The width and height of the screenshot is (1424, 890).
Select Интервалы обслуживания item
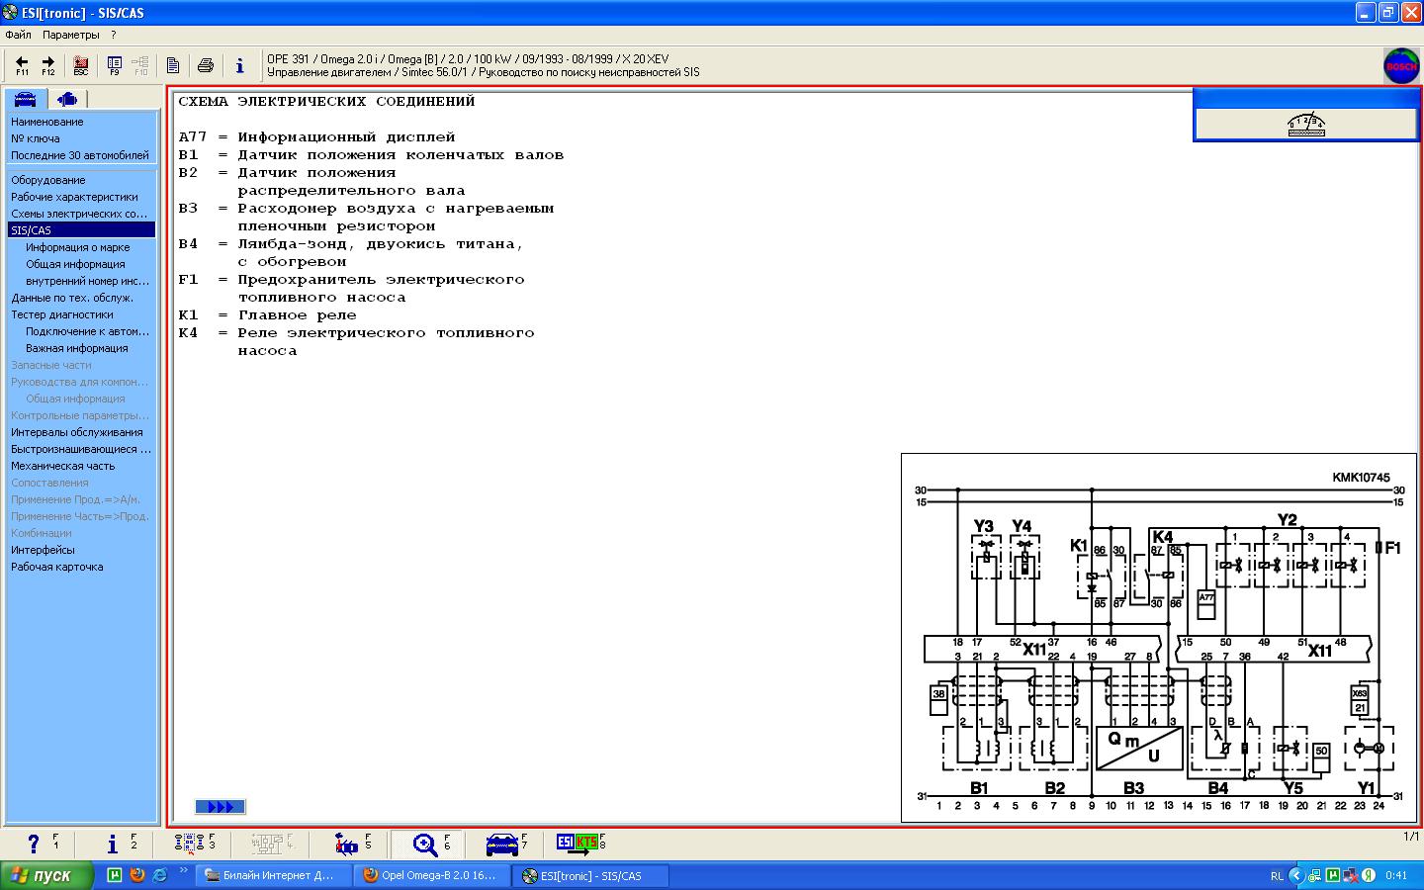tap(77, 432)
